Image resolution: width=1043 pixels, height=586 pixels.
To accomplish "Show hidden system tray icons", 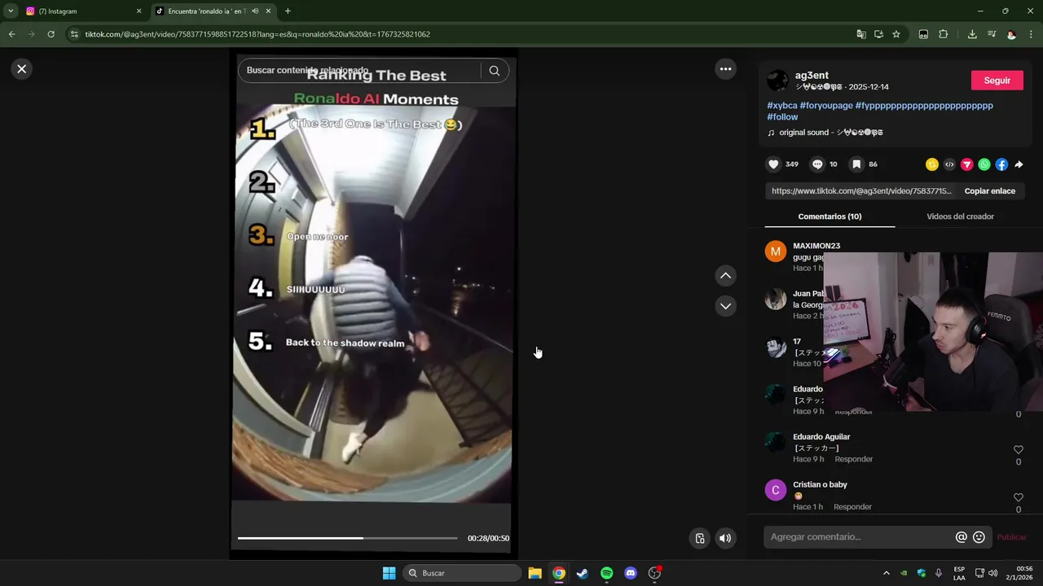I will [x=887, y=573].
